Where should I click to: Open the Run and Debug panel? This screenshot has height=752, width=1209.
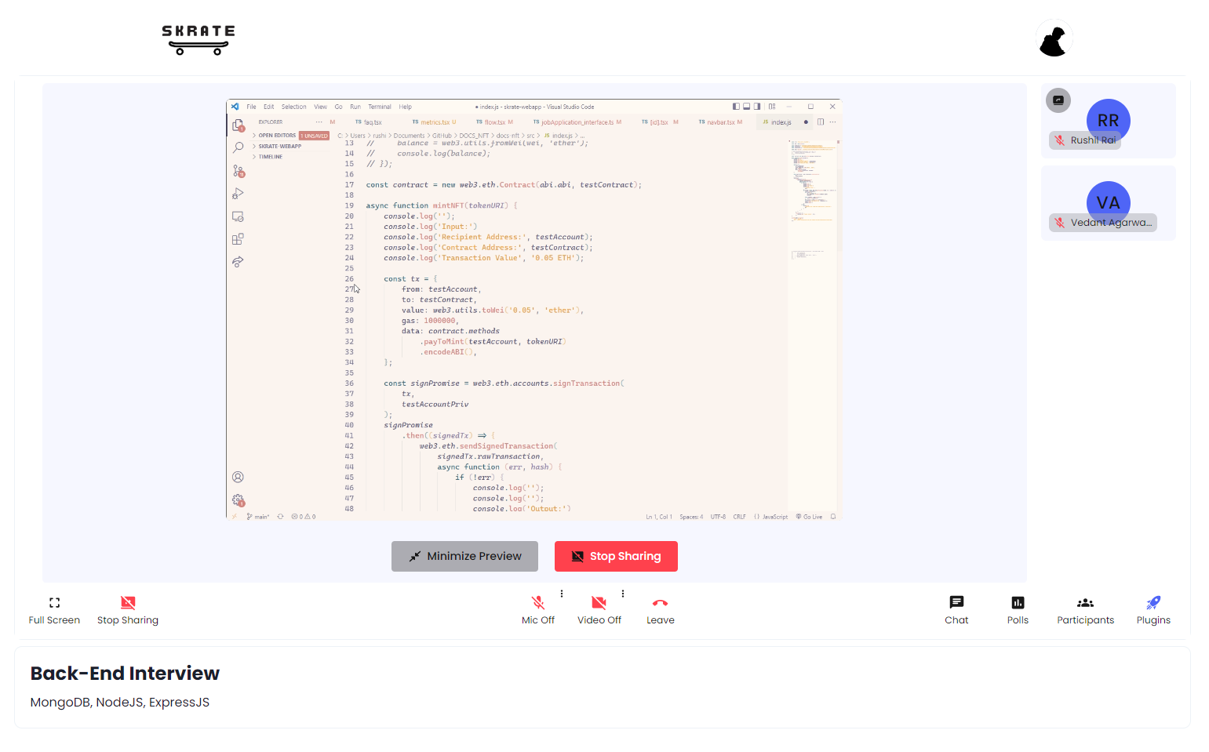(x=238, y=192)
